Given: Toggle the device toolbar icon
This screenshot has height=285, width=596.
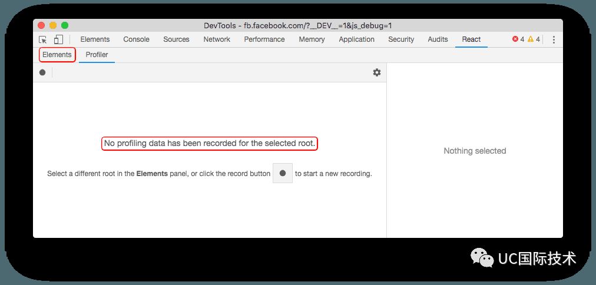Looking at the screenshot, I should (58, 39).
